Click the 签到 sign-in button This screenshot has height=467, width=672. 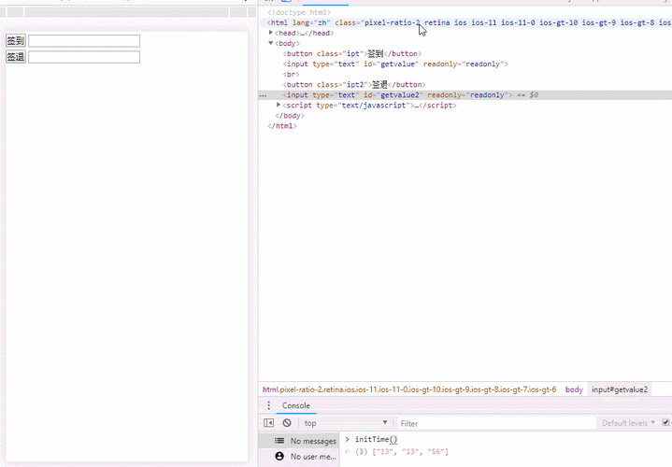click(15, 41)
